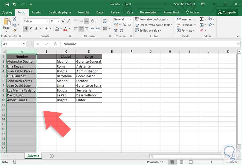This screenshot has width=242, height=165.
Task: Switch to the Datos tab
Action: pos(100,12)
